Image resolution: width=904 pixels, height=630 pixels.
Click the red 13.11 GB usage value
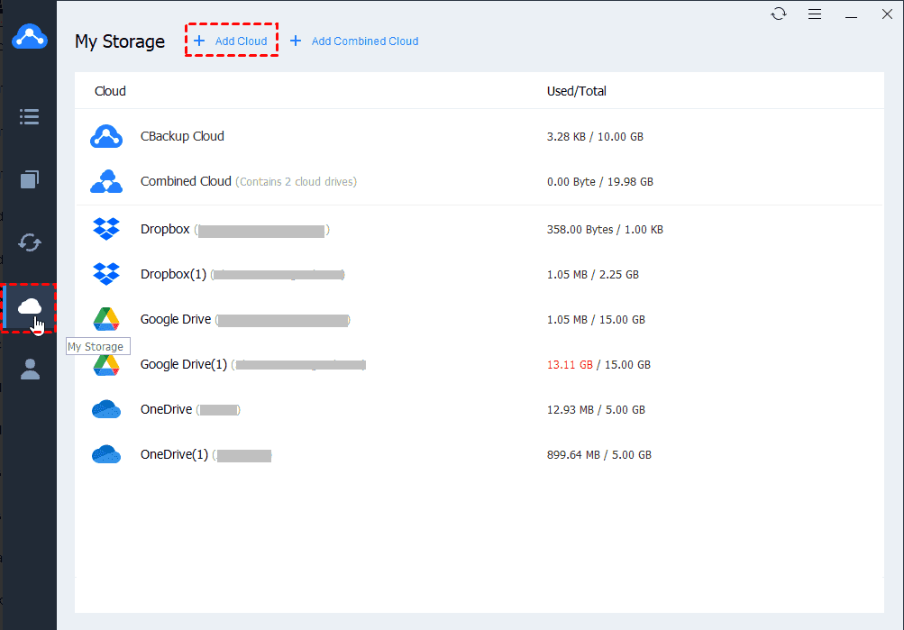coord(570,364)
